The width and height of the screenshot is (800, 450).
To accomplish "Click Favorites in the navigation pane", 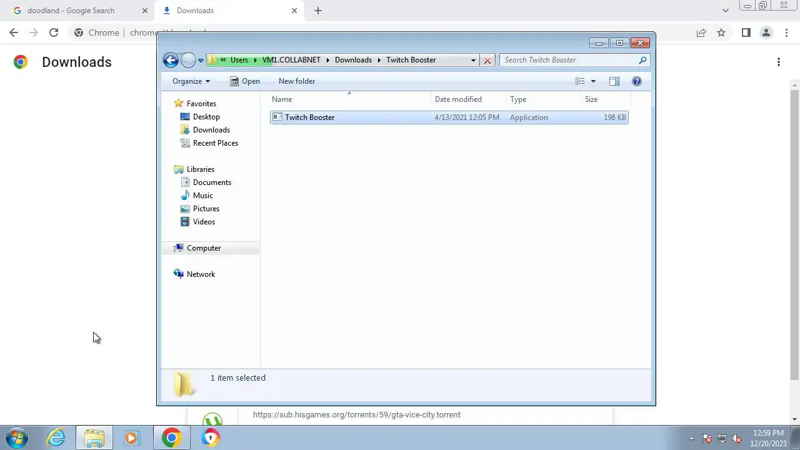I will tap(201, 104).
